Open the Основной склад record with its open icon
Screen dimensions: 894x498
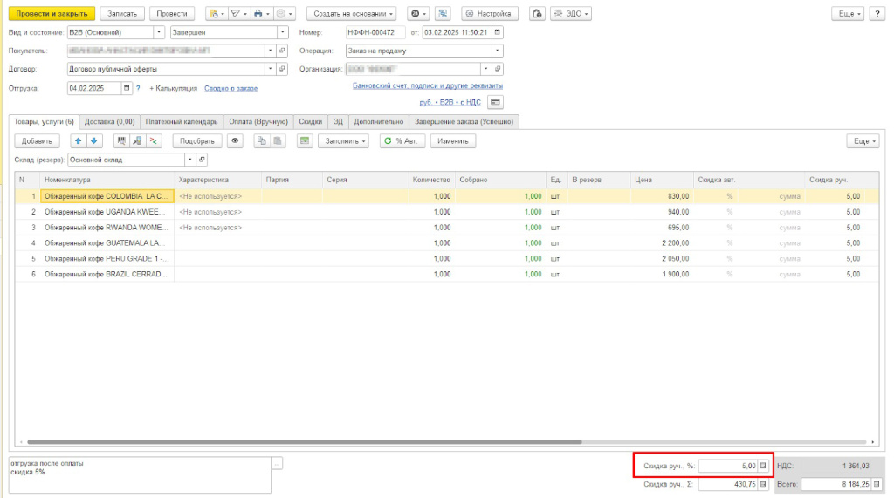click(202, 160)
